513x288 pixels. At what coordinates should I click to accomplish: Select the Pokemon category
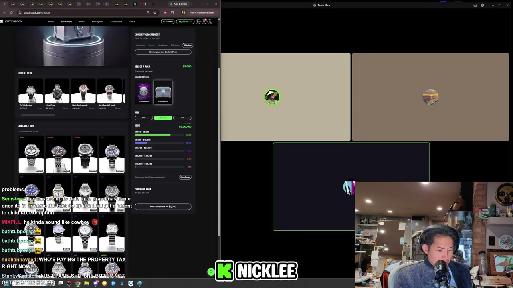click(x=140, y=45)
